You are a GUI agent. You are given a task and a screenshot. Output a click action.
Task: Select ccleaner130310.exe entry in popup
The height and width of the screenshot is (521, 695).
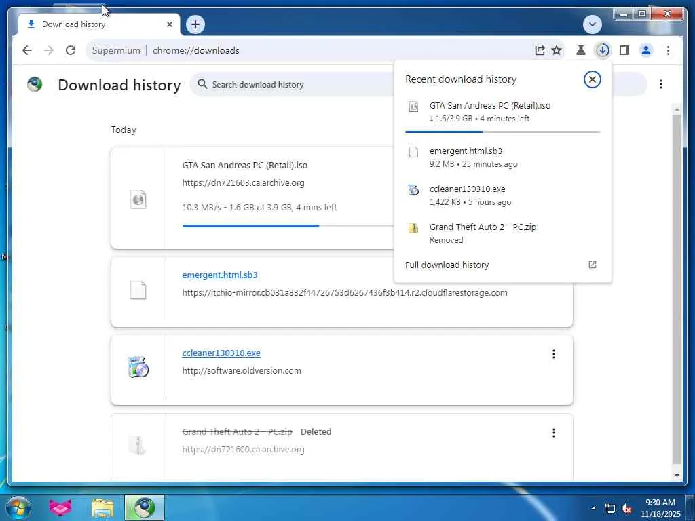pos(503,195)
